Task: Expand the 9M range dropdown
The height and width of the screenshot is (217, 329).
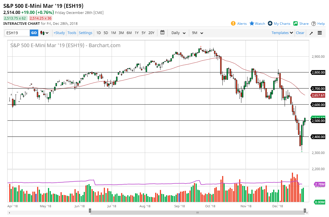Action: click(197, 33)
